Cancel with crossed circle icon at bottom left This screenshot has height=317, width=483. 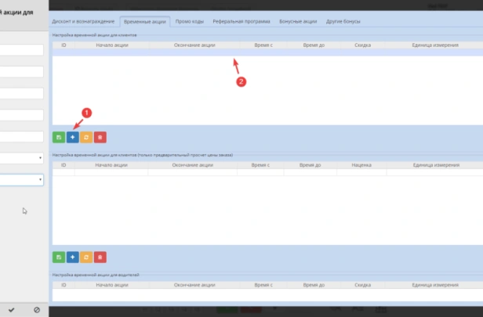click(37, 310)
